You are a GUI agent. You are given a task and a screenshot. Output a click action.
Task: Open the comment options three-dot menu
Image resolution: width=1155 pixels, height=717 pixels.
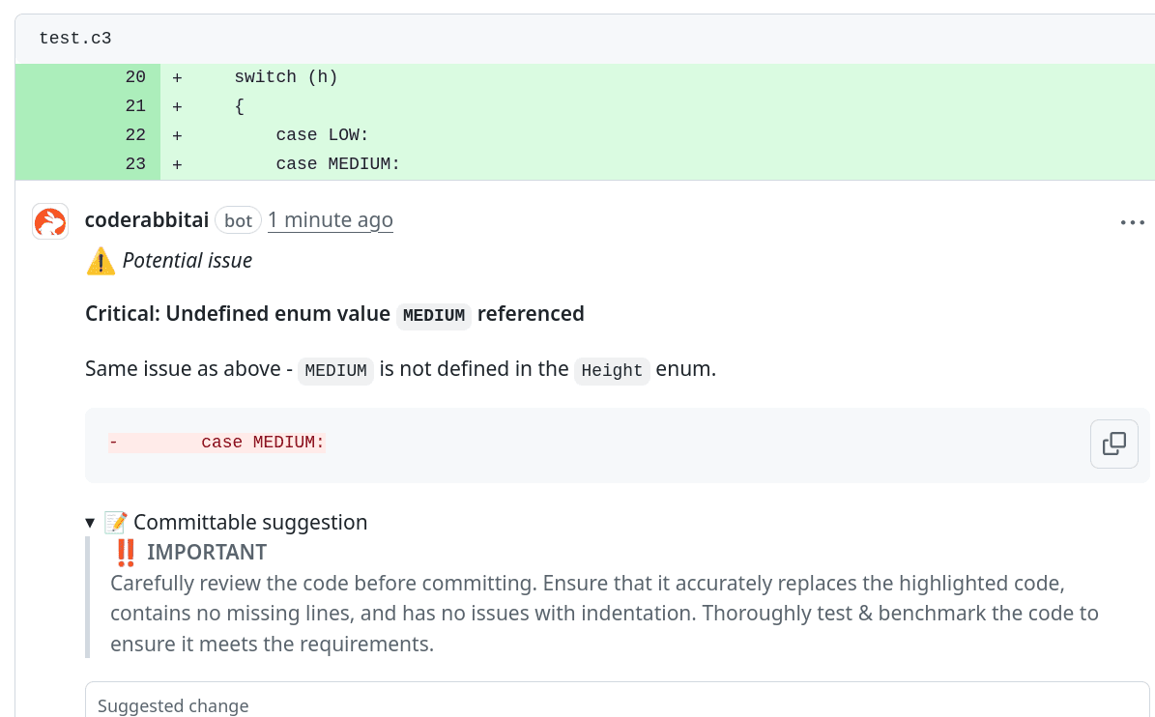point(1132,222)
